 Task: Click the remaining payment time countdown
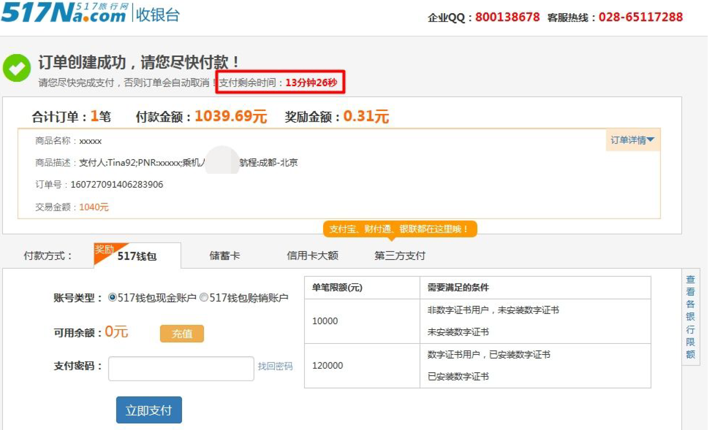tap(311, 83)
